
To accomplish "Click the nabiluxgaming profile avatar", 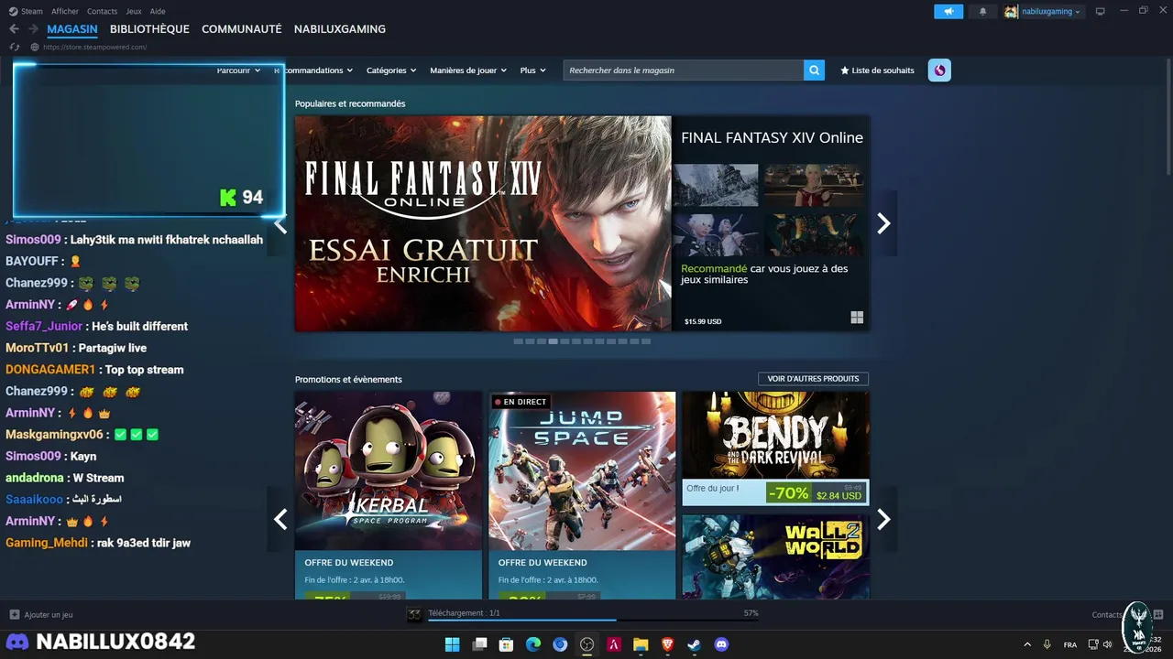I will tap(1011, 11).
